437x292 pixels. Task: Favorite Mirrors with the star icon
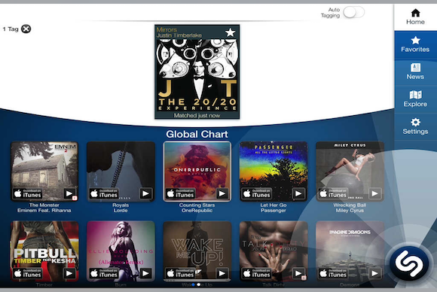(231, 32)
